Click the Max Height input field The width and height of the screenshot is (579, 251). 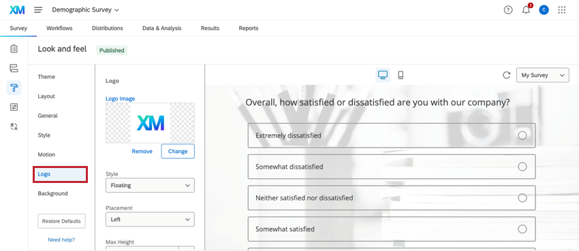(142, 249)
